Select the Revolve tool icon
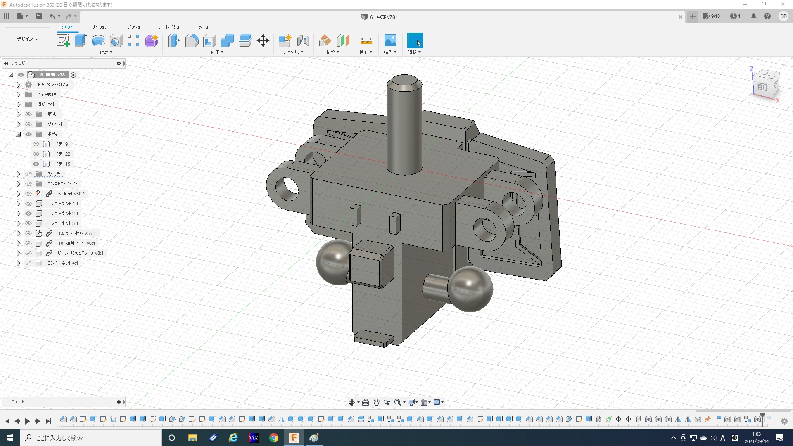 [98, 40]
